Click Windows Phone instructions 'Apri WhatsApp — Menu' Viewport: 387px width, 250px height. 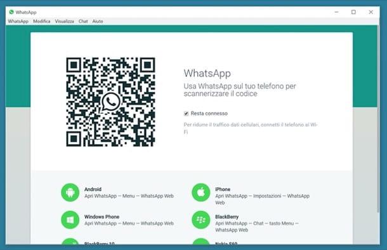[129, 223]
